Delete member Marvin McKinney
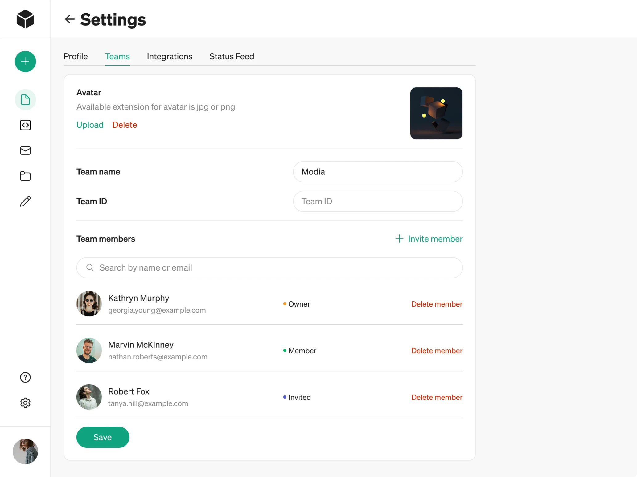The width and height of the screenshot is (637, 477). pos(437,351)
